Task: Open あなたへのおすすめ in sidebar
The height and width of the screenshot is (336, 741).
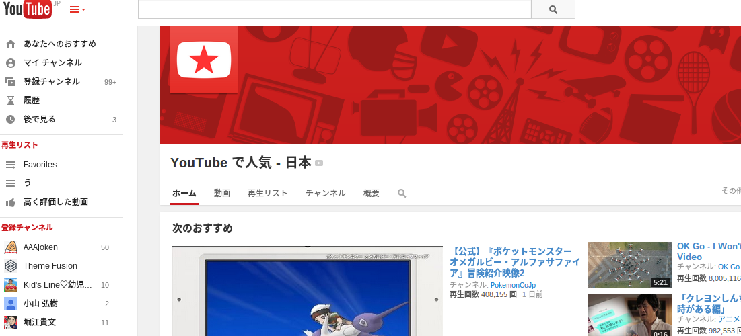Action: (x=59, y=44)
